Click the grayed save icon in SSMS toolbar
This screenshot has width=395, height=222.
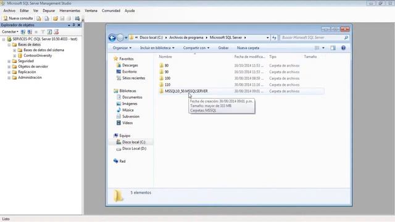coord(62,18)
